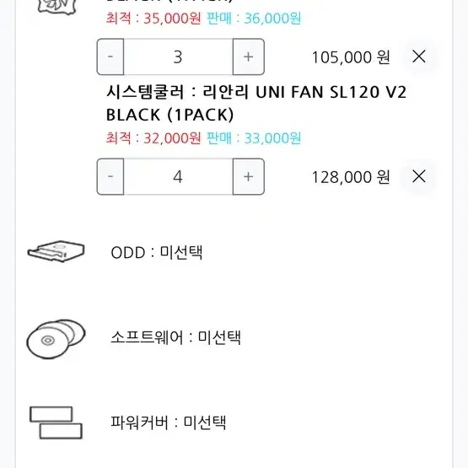The height and width of the screenshot is (468, 468).
Task: Click the 판매 : 33,000원 price
Action: [x=254, y=138]
